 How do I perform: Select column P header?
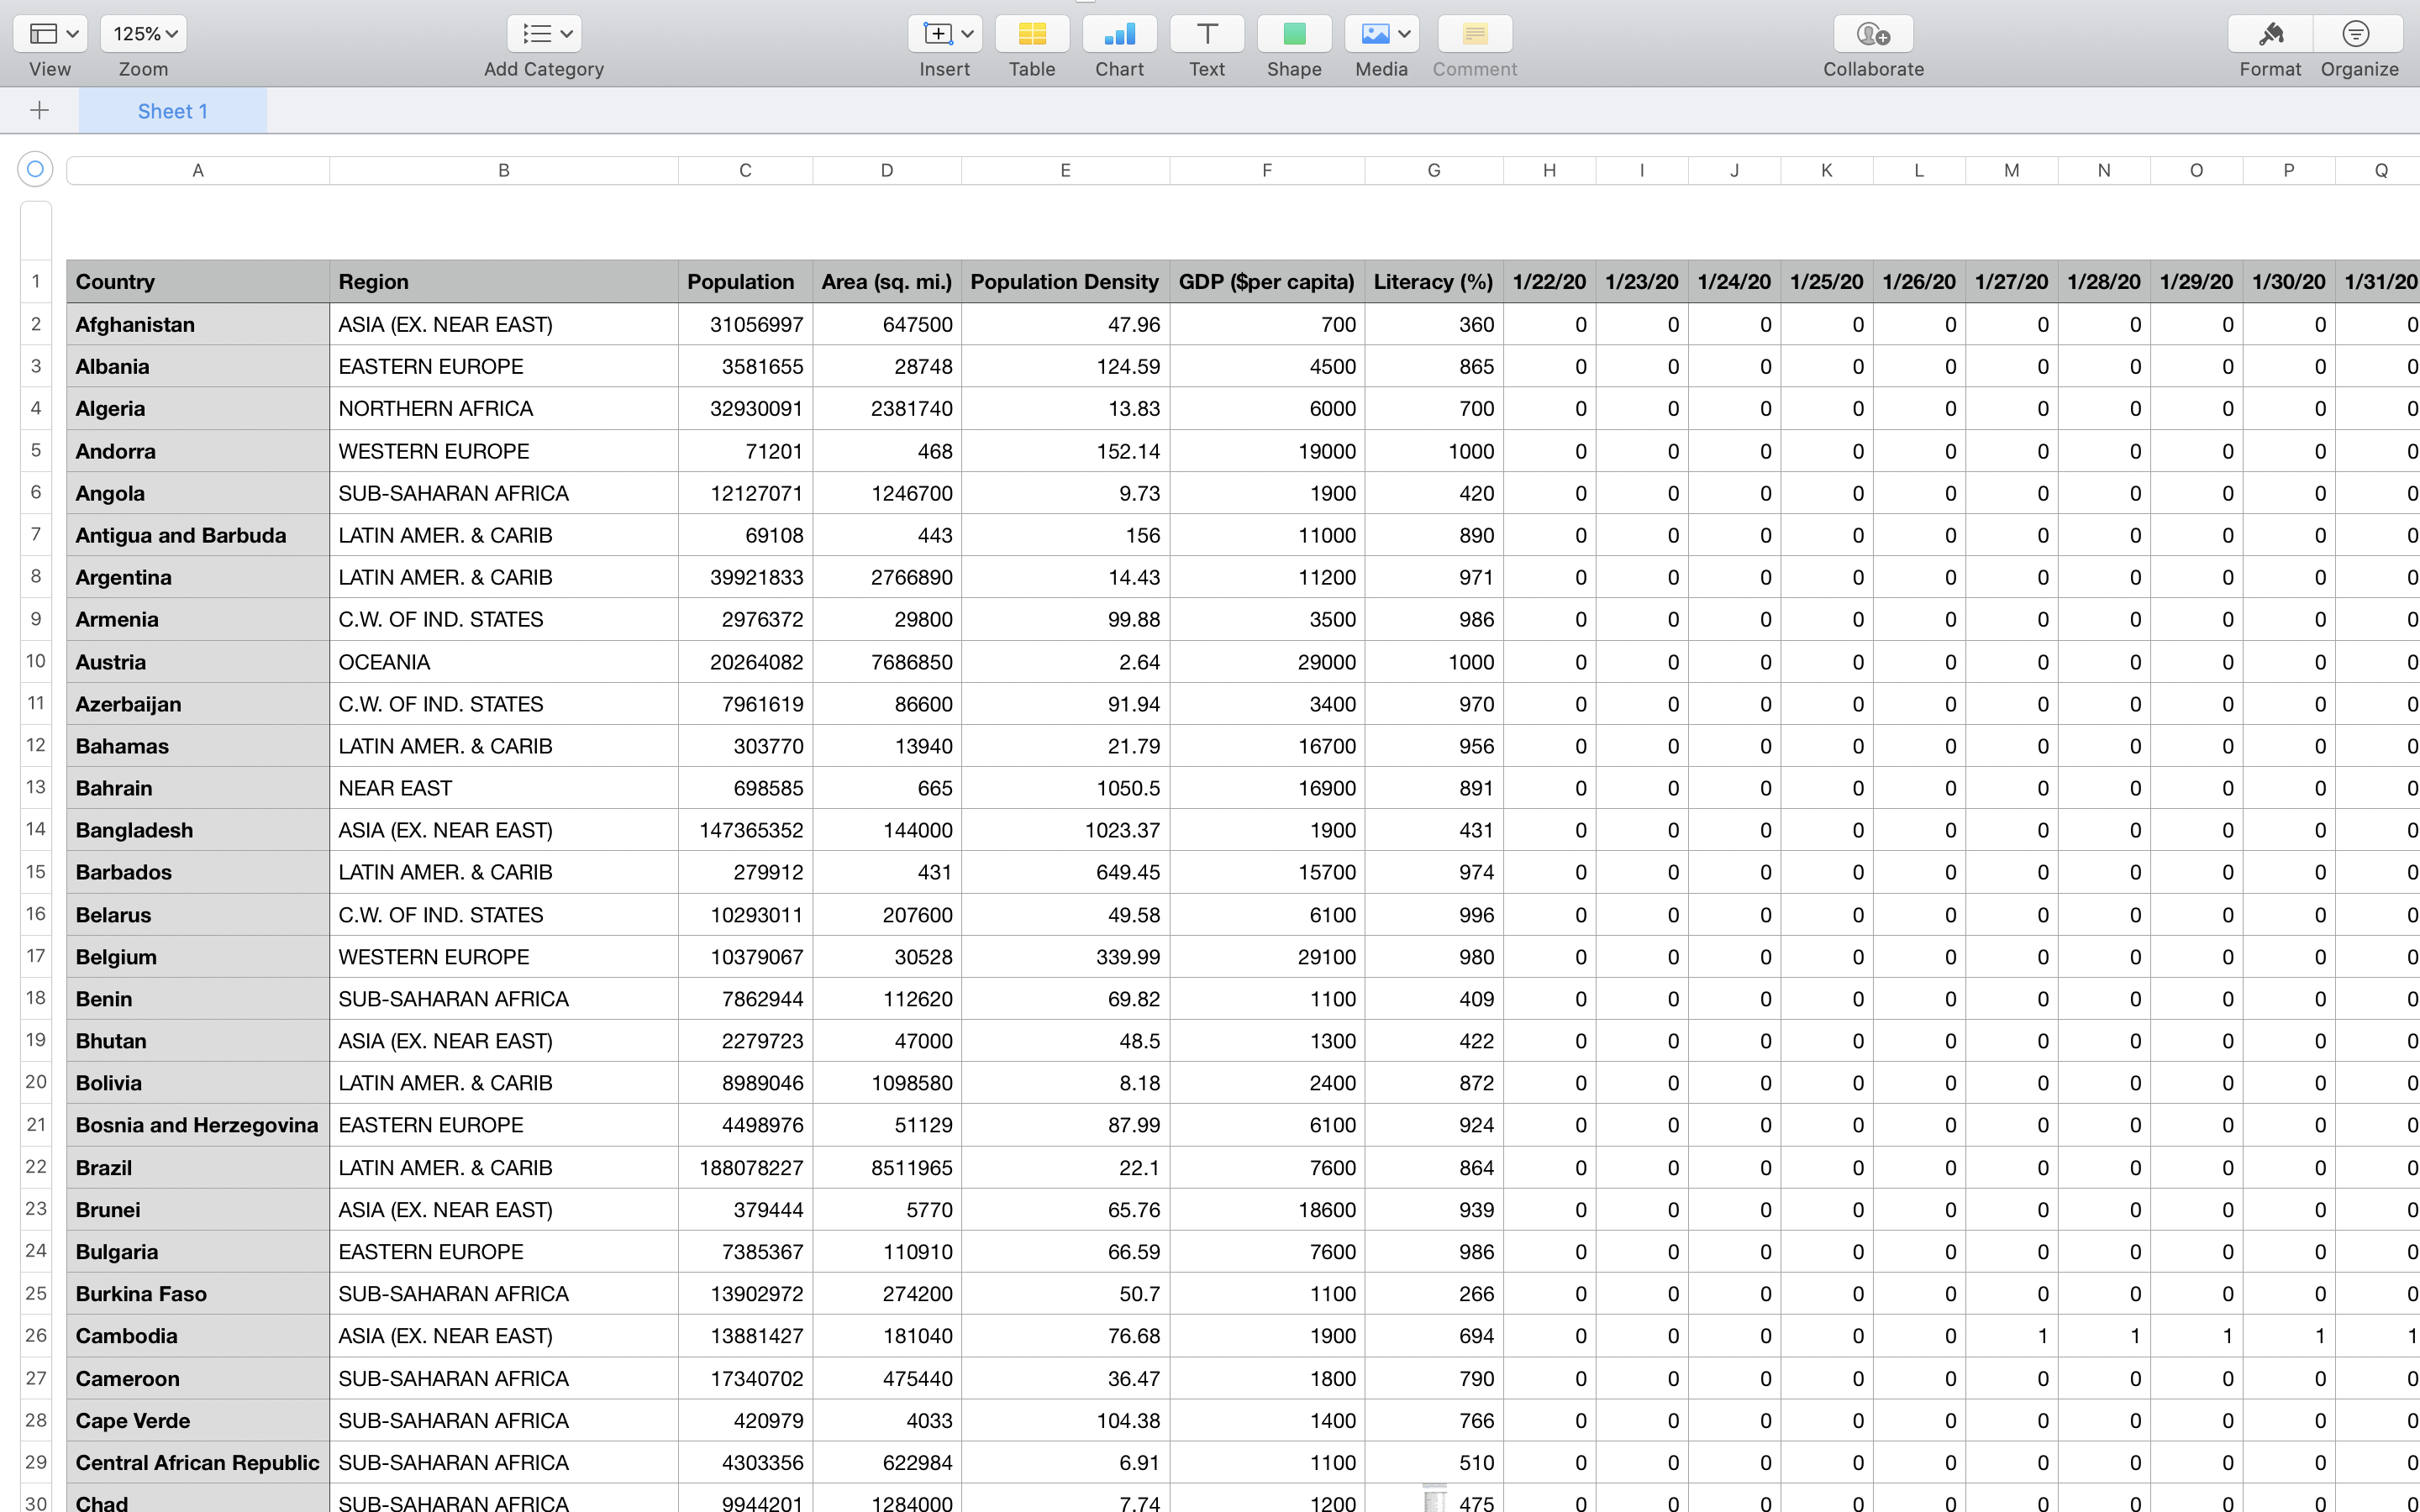point(2288,170)
